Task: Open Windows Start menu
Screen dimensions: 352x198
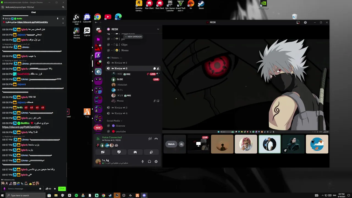Action: [x=2, y=196]
